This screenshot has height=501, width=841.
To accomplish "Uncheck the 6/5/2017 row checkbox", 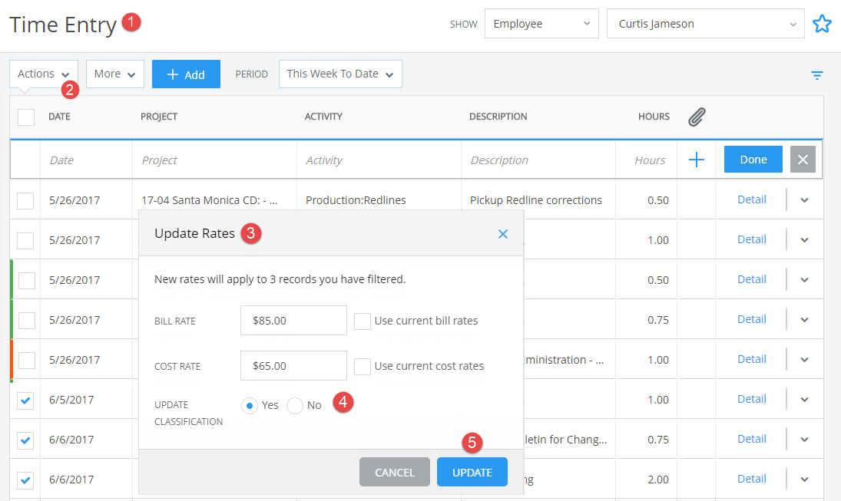I will click(25, 400).
